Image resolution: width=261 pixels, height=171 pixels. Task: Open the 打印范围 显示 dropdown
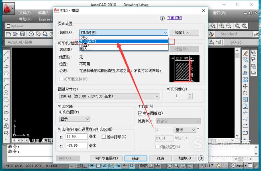75,119
